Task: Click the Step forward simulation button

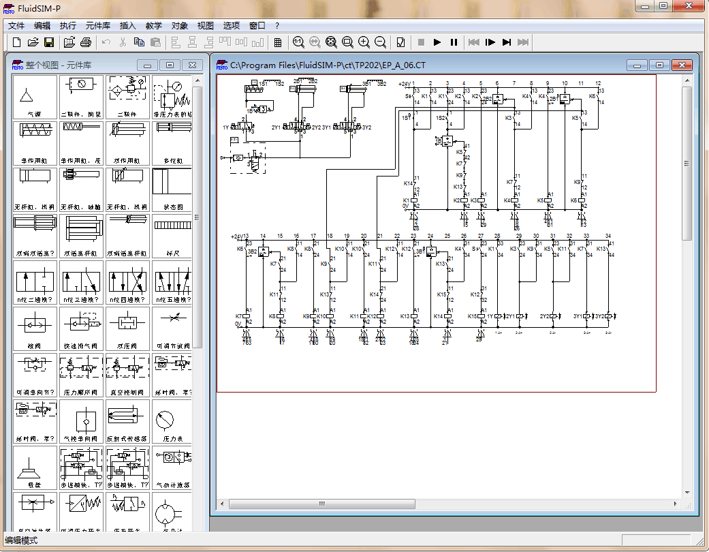Action: 490,42
